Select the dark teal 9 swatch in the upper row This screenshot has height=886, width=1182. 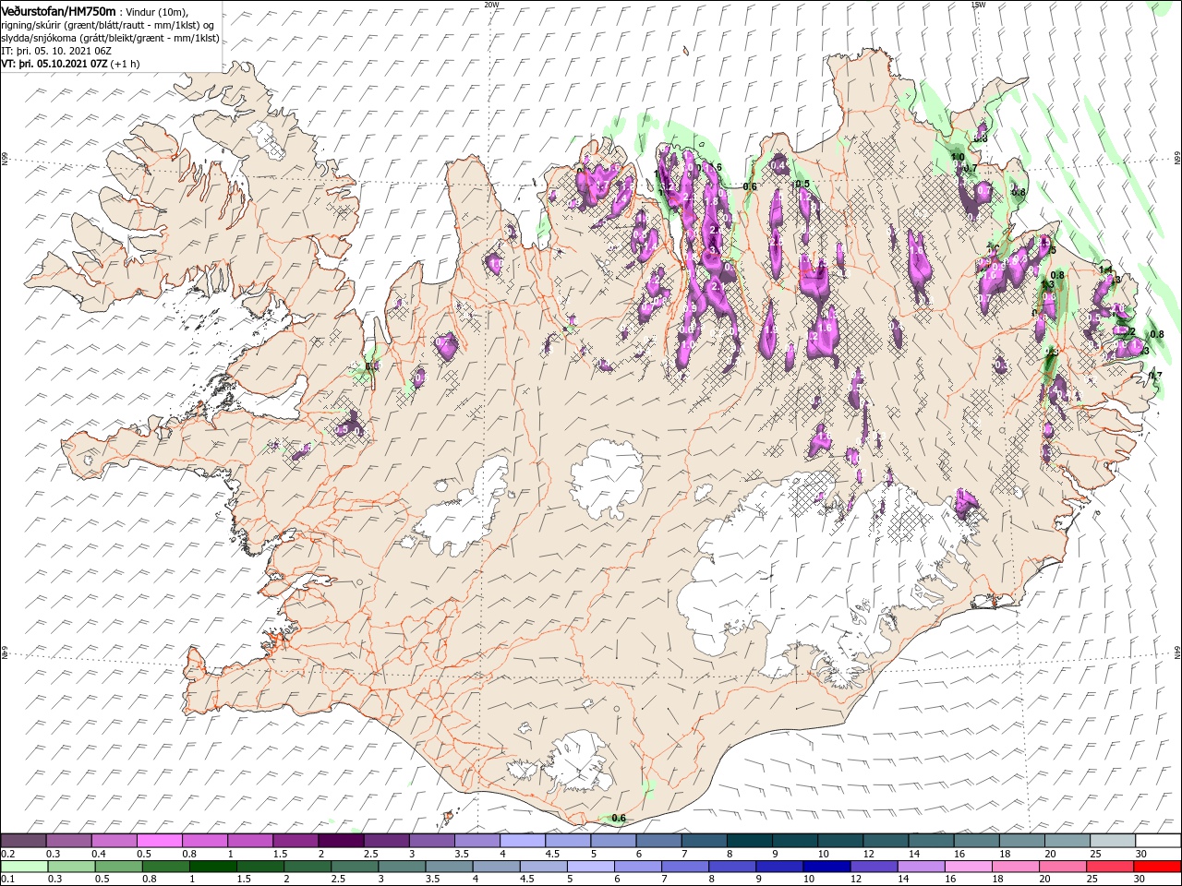(795, 841)
